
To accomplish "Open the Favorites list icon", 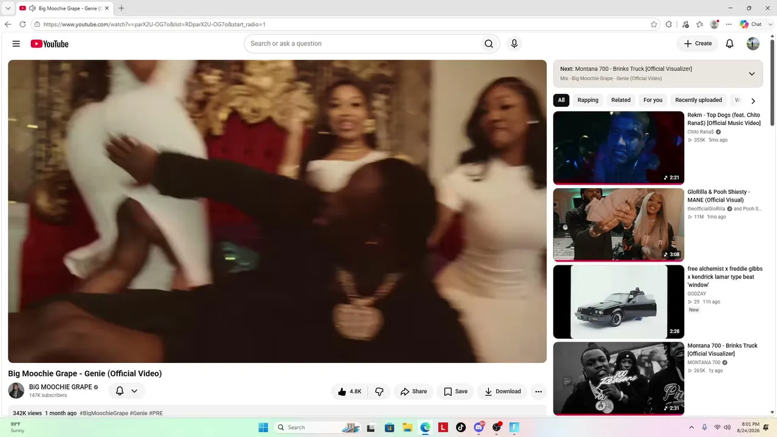I will click(700, 24).
